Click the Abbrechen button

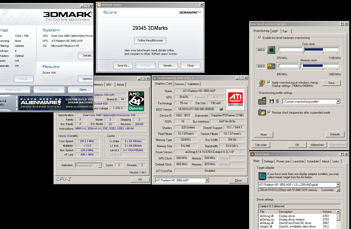(x=317, y=145)
